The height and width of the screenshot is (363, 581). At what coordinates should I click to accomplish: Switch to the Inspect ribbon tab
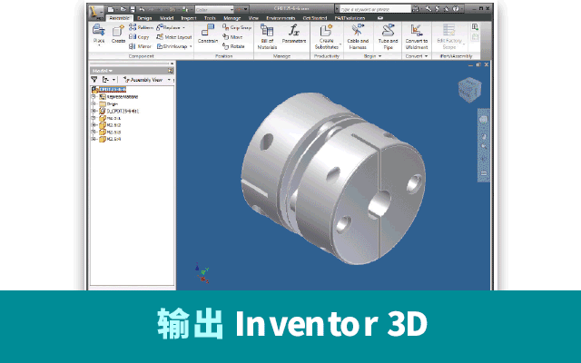pos(189,18)
